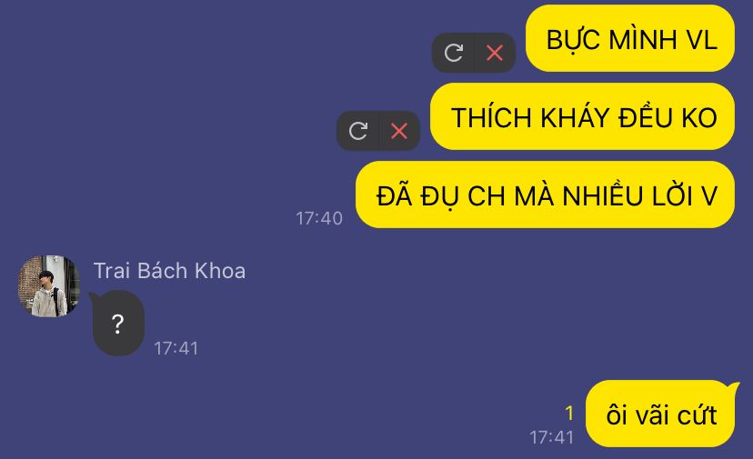Tap the gray "?" message bubble
The width and height of the screenshot is (753, 459).
[118, 324]
